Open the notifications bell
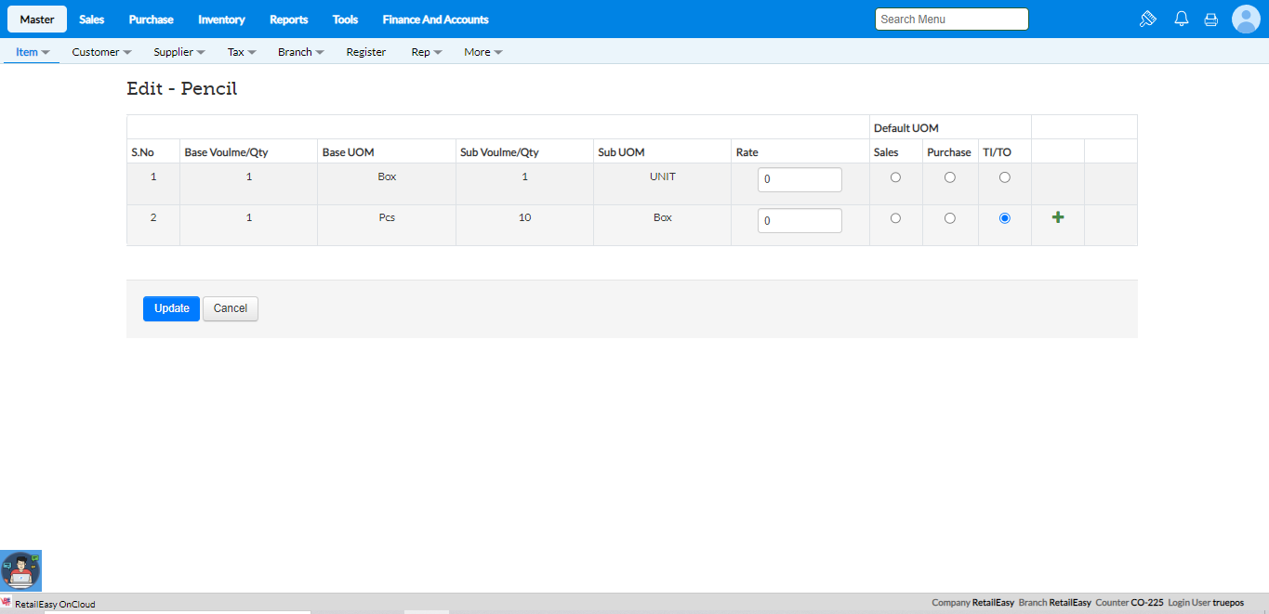Image resolution: width=1269 pixels, height=614 pixels. click(1182, 19)
